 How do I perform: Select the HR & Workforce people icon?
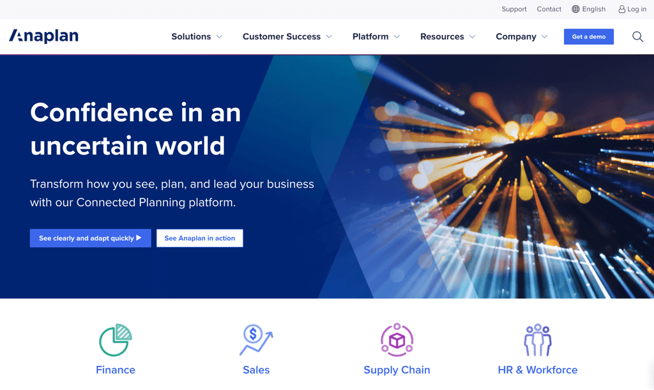pyautogui.click(x=538, y=340)
